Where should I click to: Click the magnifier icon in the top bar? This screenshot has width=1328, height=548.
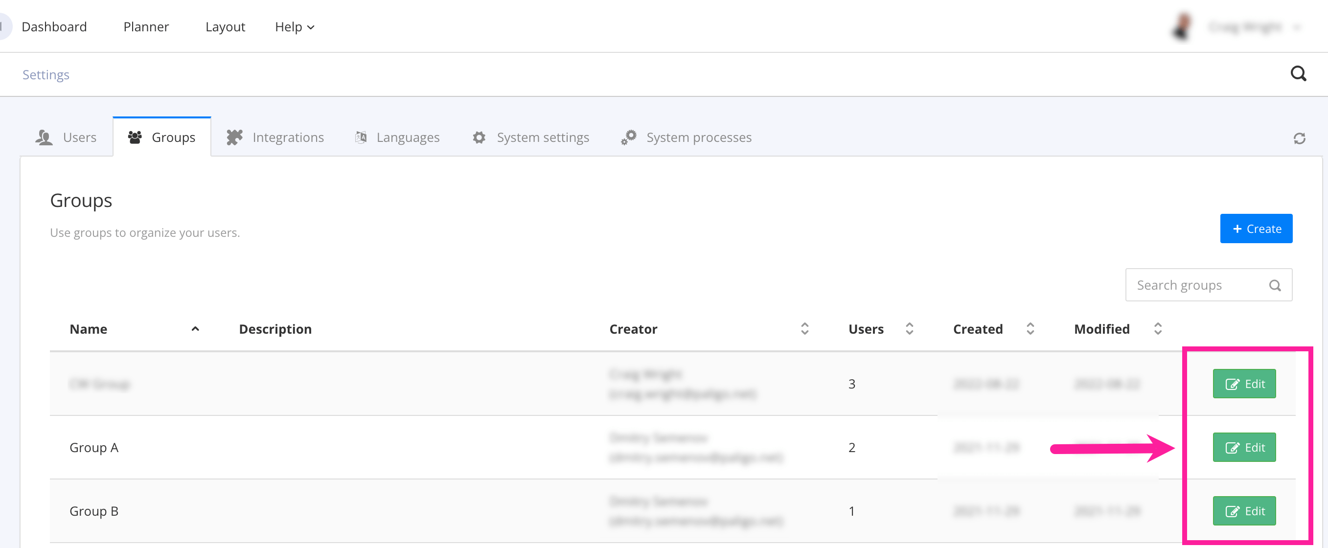coord(1299,74)
